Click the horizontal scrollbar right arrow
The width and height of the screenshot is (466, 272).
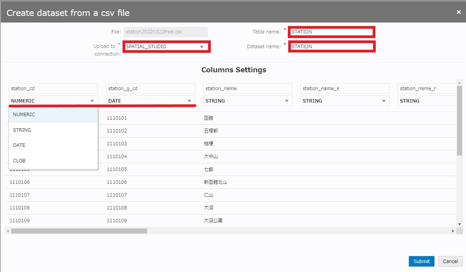click(453, 231)
